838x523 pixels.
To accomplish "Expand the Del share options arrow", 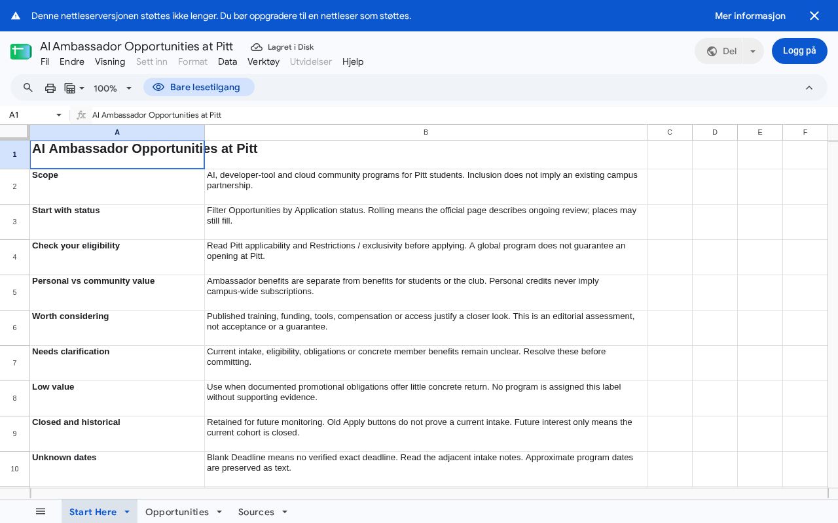I will 753,51.
